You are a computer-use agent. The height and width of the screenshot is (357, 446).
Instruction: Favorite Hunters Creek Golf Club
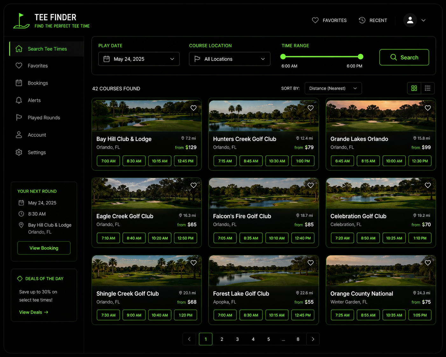pyautogui.click(x=310, y=108)
